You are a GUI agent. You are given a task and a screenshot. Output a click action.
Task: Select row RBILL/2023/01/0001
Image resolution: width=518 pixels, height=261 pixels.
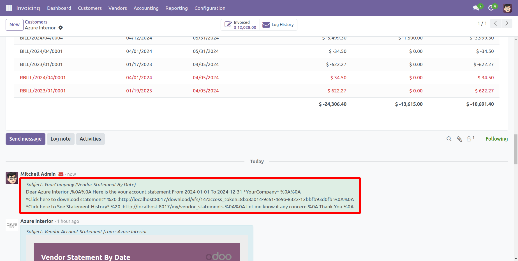pos(257,91)
